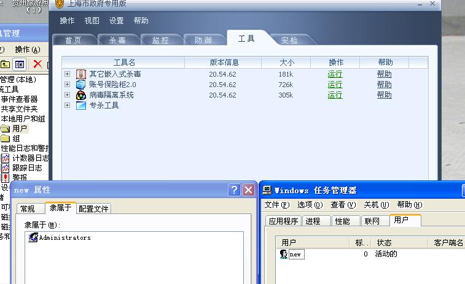The height and width of the screenshot is (284, 465).
Task: Click the help question mark button in 属性 dialog
Action: point(234,190)
